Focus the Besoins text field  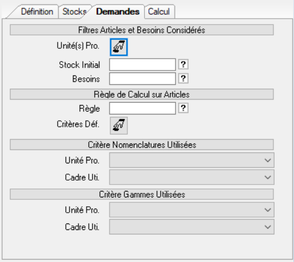(142, 78)
